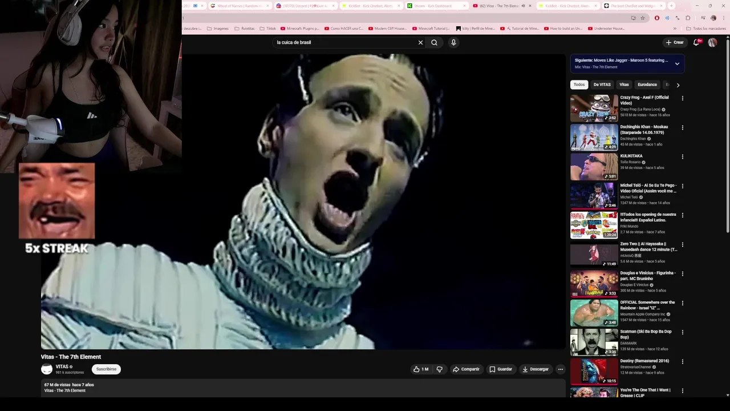
Task: Show more filter chips with the right arrow
Action: (x=678, y=85)
